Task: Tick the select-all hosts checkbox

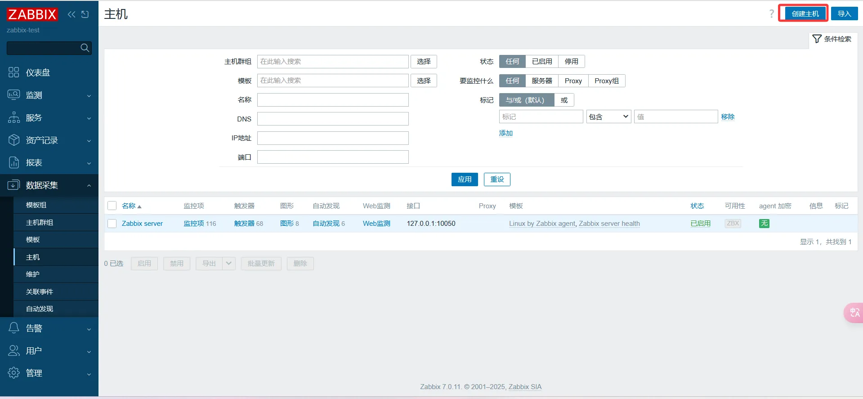Action: click(112, 206)
